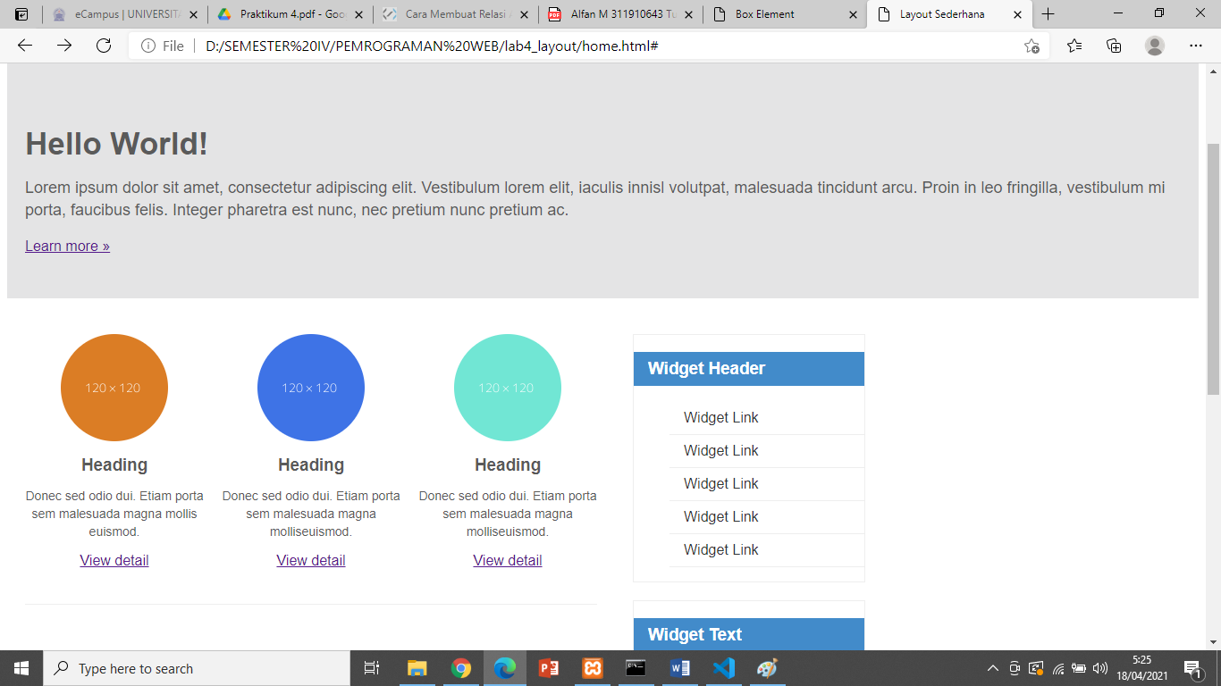The image size is (1221, 686).
Task: Open the taskbar clock and date
Action: [1141, 668]
